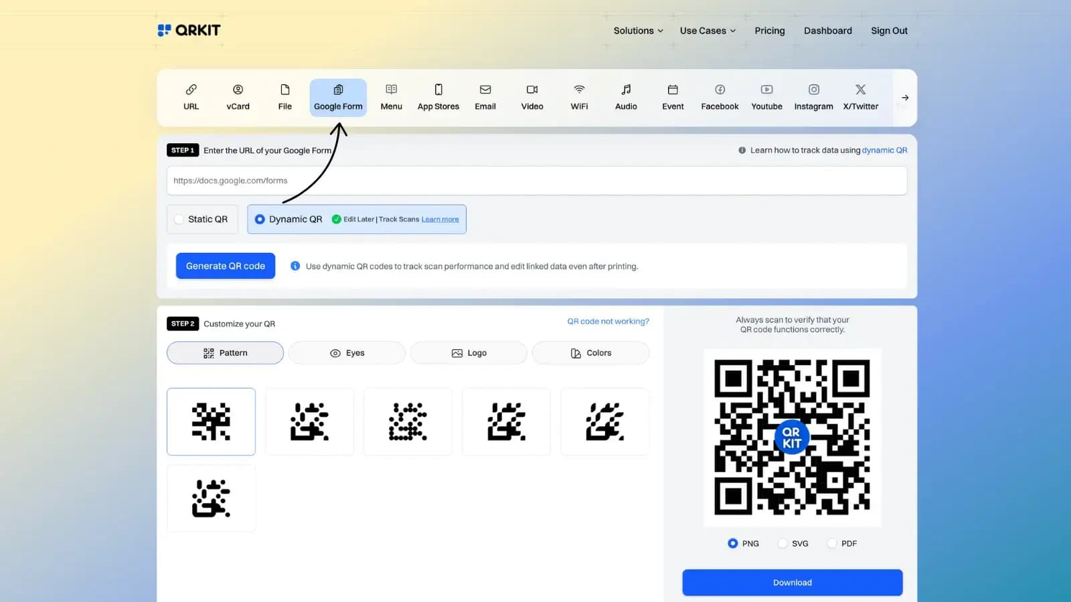
Task: Select the Email QR code type
Action: [x=485, y=97]
